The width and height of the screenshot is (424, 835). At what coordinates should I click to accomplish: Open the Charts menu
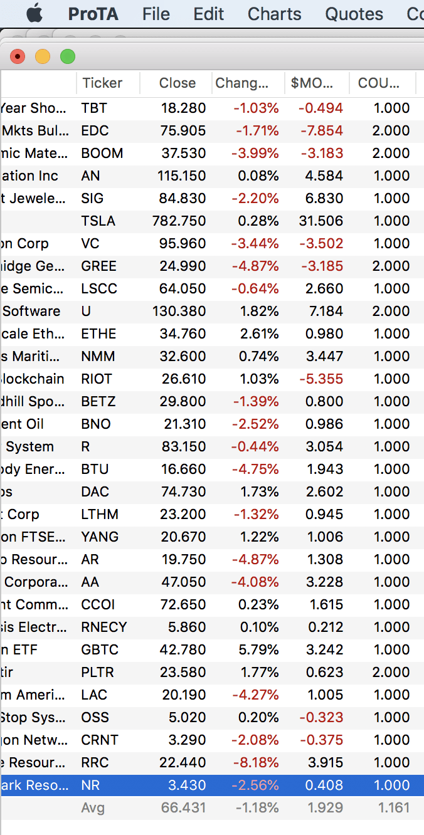coord(274,14)
